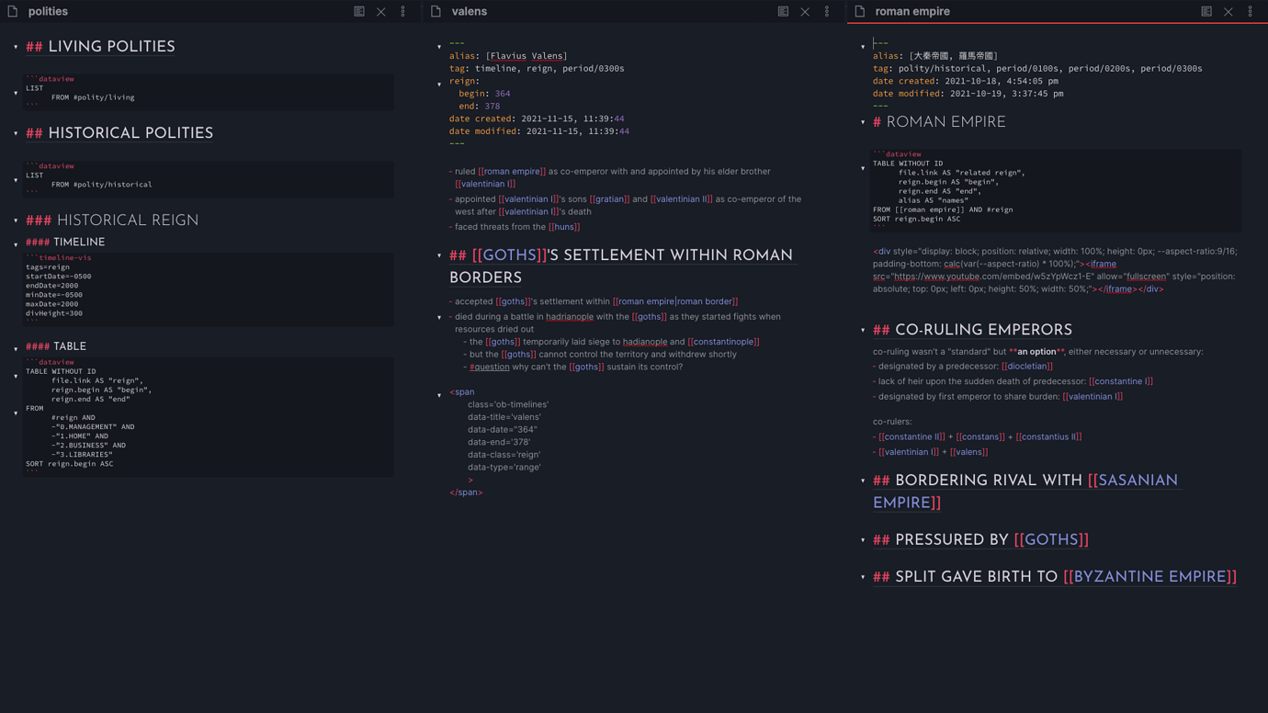Viewport: 1268px width, 713px height.
Task: Open more options menu for the roman empire pane
Action: pos(1250,11)
